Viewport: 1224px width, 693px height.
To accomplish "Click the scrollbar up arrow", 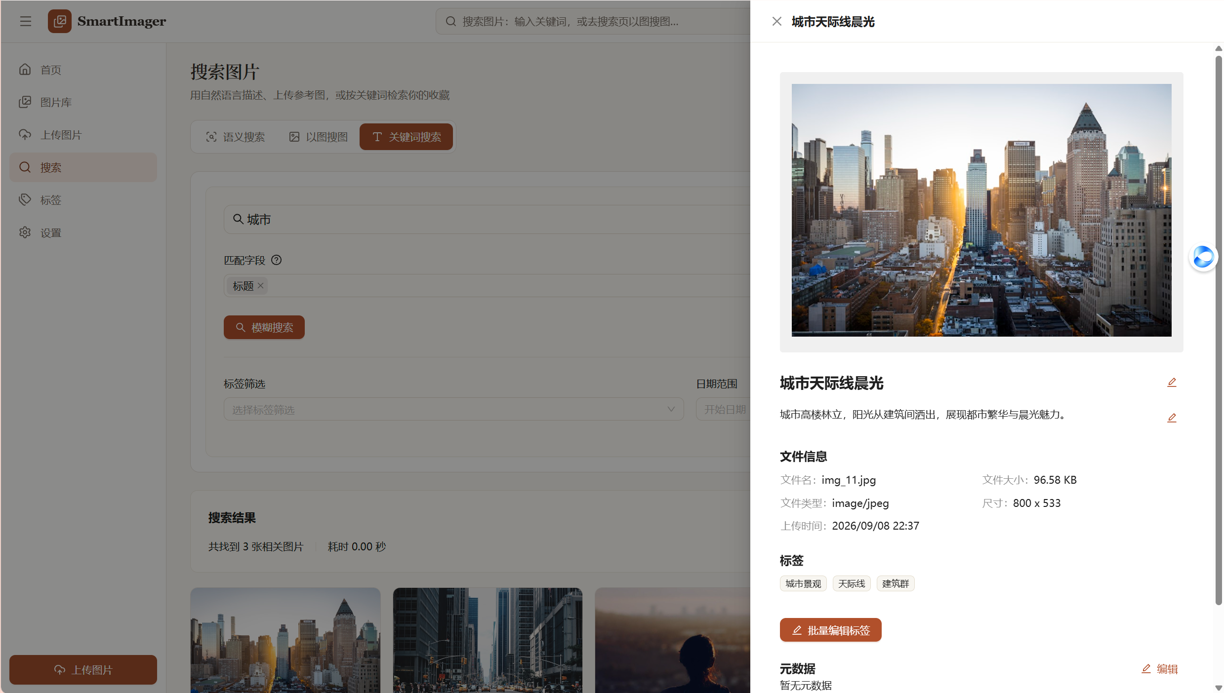I will click(x=1219, y=48).
